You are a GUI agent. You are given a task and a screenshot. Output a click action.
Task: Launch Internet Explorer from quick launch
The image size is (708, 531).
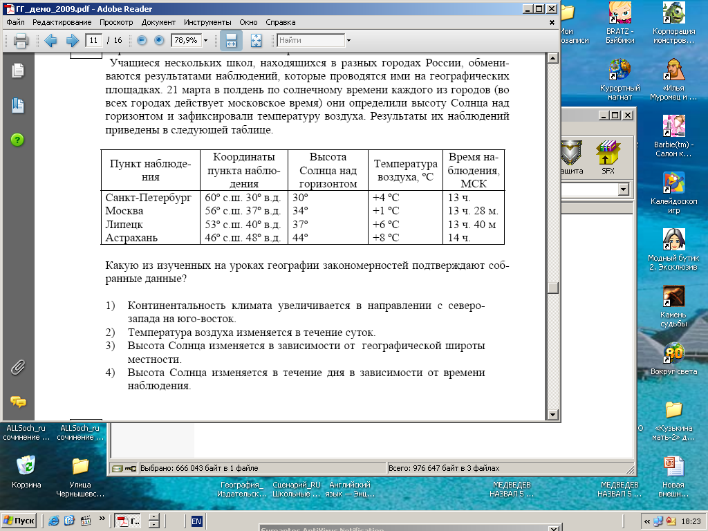pos(53,521)
